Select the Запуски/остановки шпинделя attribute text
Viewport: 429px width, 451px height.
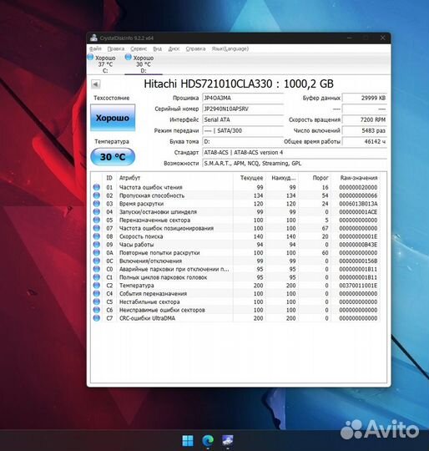pos(158,212)
